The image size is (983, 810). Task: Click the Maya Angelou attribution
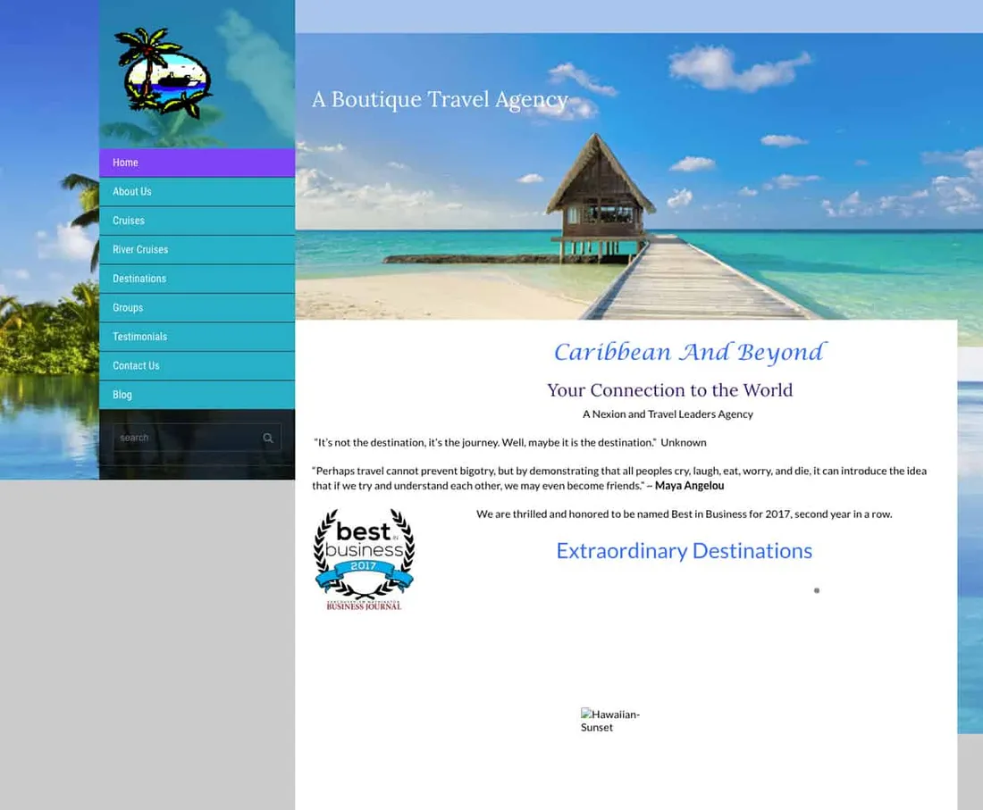point(689,486)
